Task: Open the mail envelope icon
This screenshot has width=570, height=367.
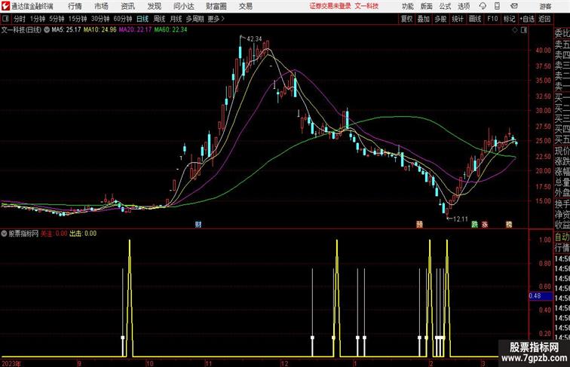Action: coord(514,6)
